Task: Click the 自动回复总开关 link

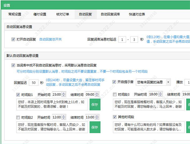Action: 50,40
